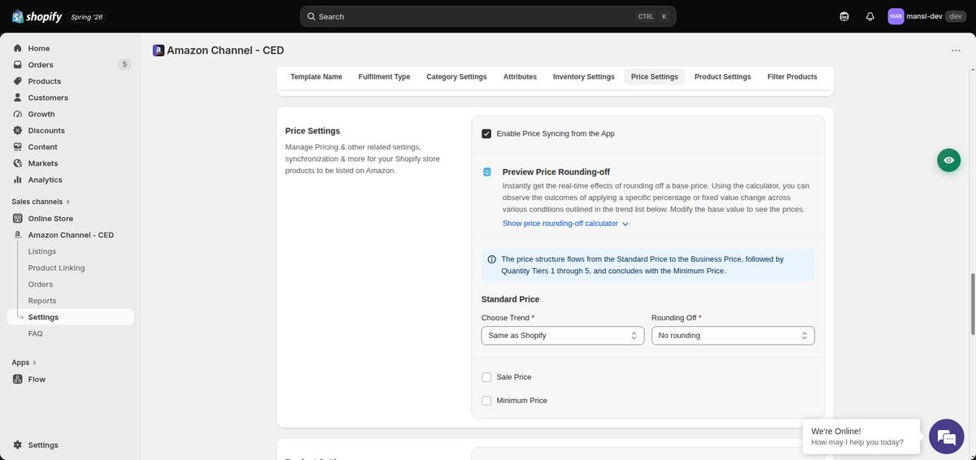Click the MAN avatar icon
The width and height of the screenshot is (976, 460).
coord(895,16)
